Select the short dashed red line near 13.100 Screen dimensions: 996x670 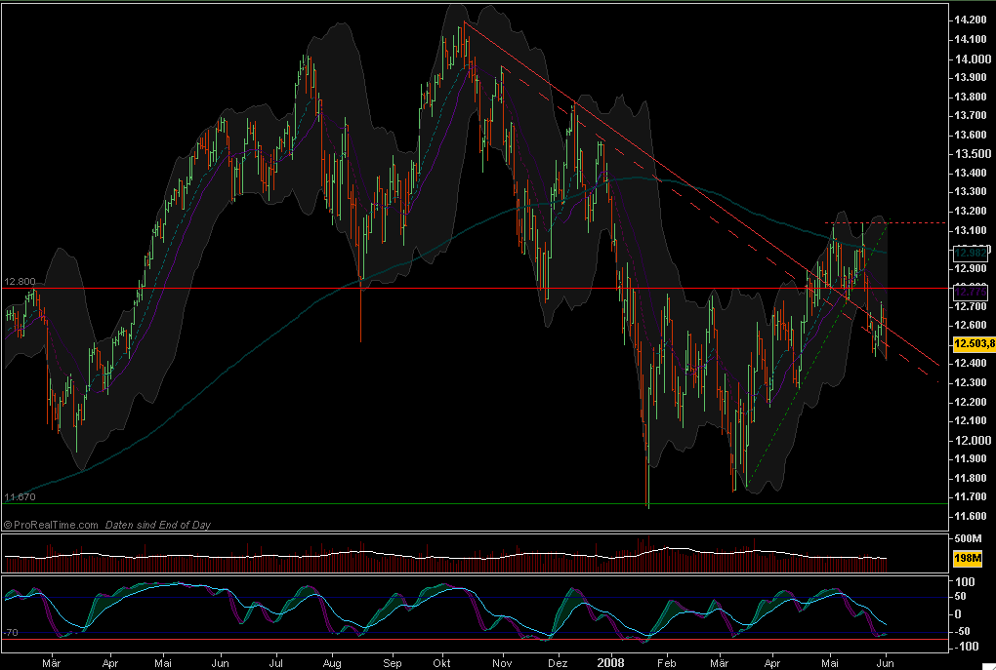[x=886, y=222]
